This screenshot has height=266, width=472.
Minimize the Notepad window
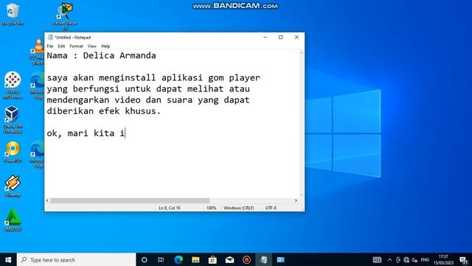[265, 38]
